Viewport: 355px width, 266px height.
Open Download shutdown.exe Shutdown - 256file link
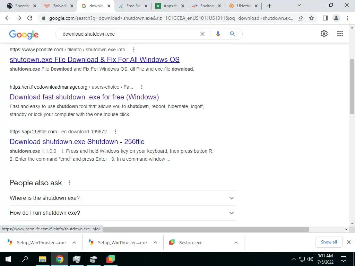(77, 142)
